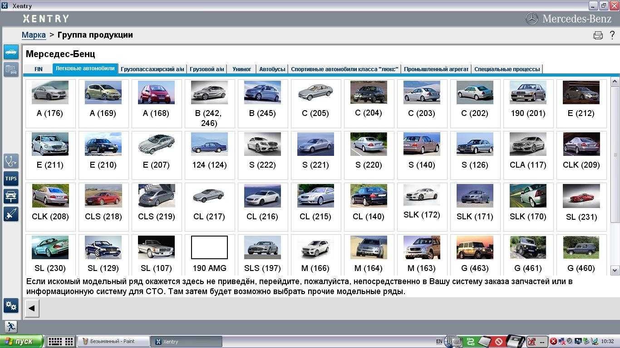620x348 pixels.
Task: Open the TIPS sidebar button
Action: pyautogui.click(x=11, y=179)
